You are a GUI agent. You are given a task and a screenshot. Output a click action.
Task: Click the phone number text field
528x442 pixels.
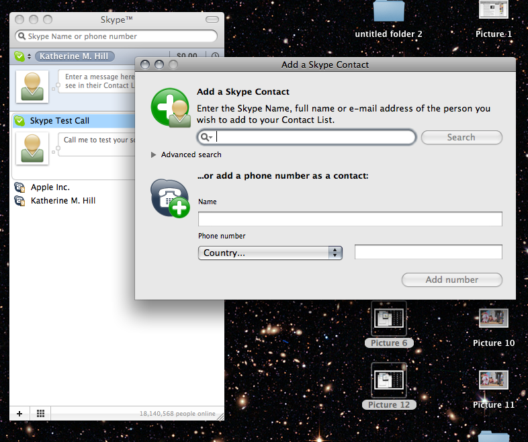429,252
